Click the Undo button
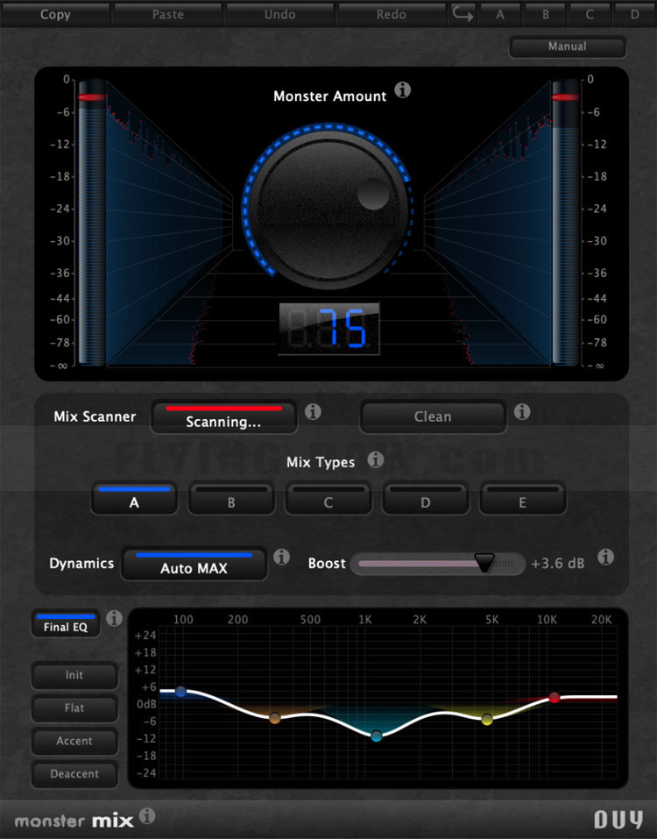 click(279, 14)
